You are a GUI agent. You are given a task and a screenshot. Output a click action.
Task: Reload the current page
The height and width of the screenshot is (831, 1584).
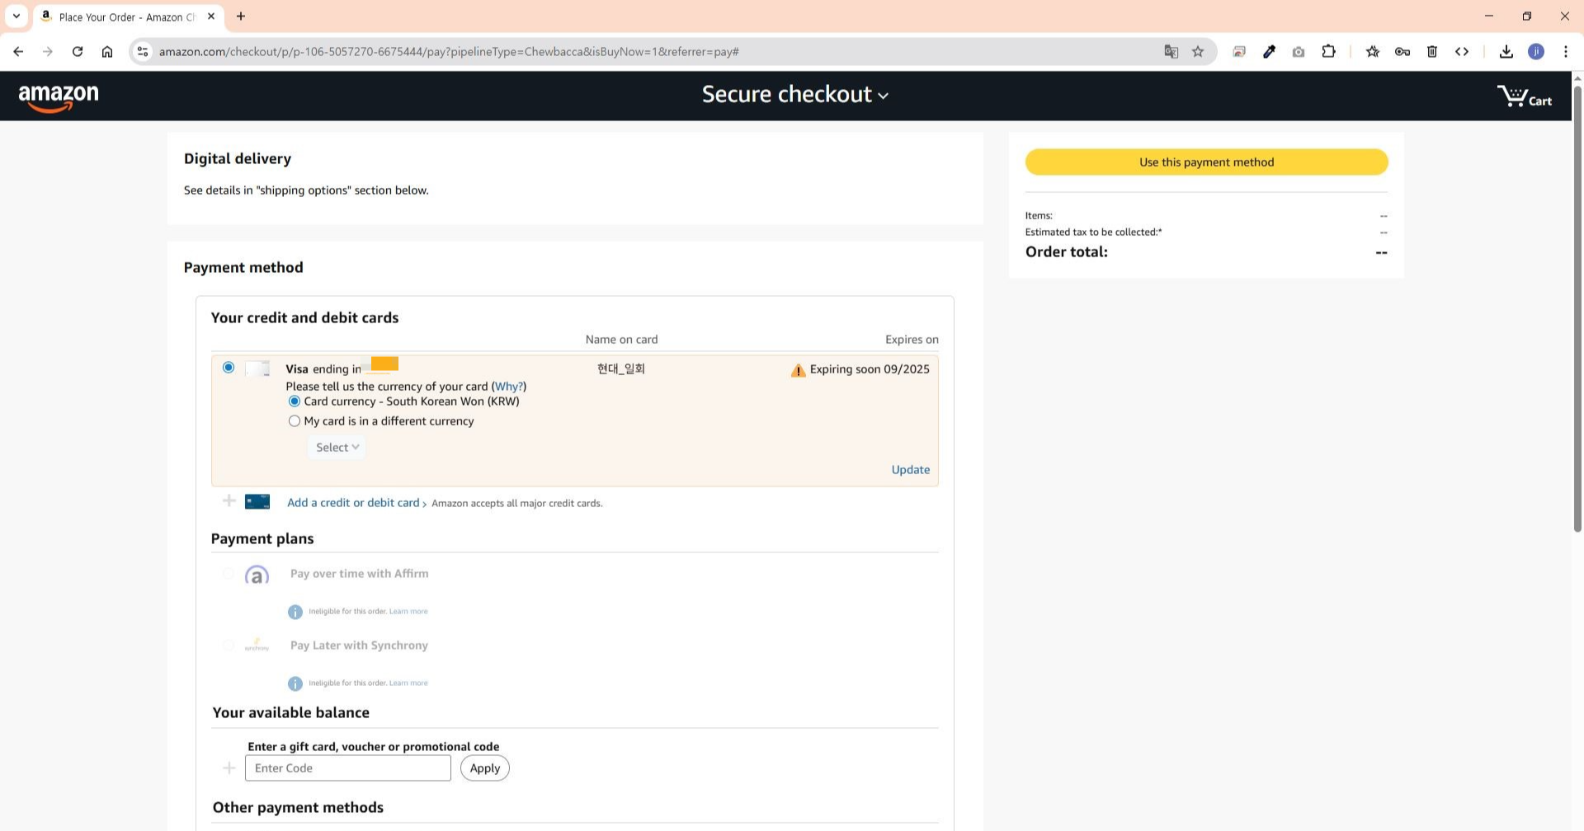pyautogui.click(x=78, y=51)
